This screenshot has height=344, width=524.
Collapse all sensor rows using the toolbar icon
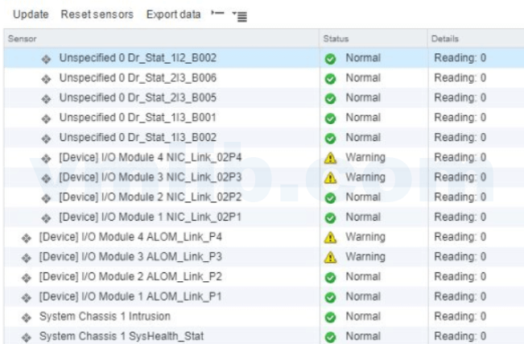(x=217, y=15)
